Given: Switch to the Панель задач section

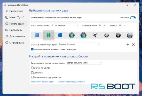Looking at the screenshot, I should point(15,24).
